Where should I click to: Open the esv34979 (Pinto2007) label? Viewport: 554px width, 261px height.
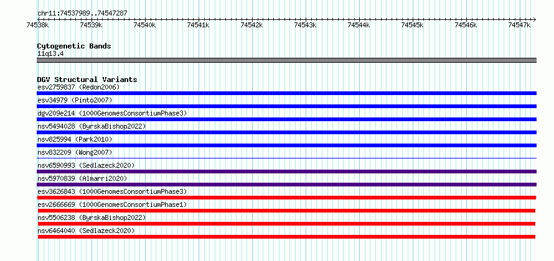[x=75, y=100]
